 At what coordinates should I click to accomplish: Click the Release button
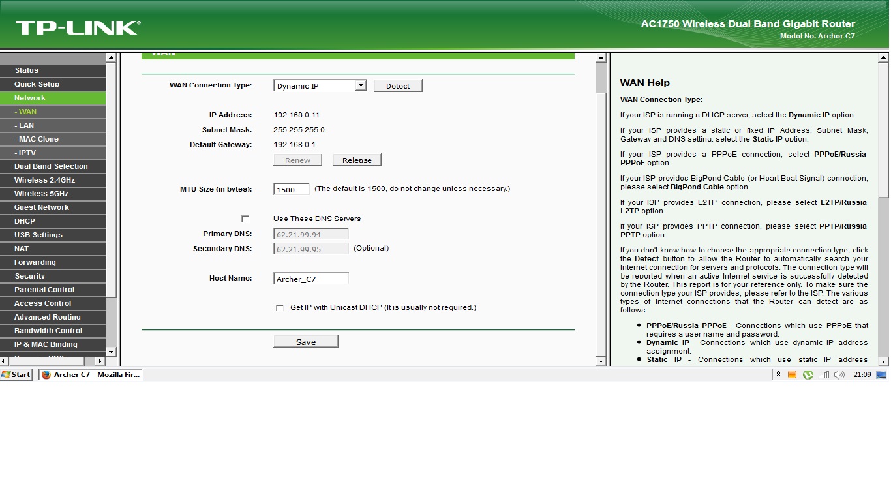(x=357, y=160)
